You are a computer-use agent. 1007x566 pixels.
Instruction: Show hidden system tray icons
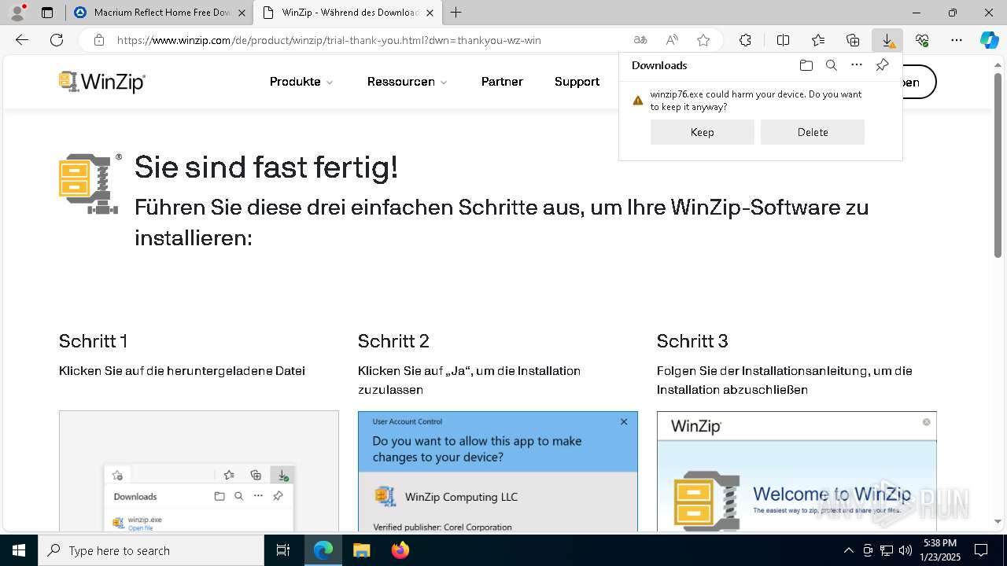[x=848, y=550]
